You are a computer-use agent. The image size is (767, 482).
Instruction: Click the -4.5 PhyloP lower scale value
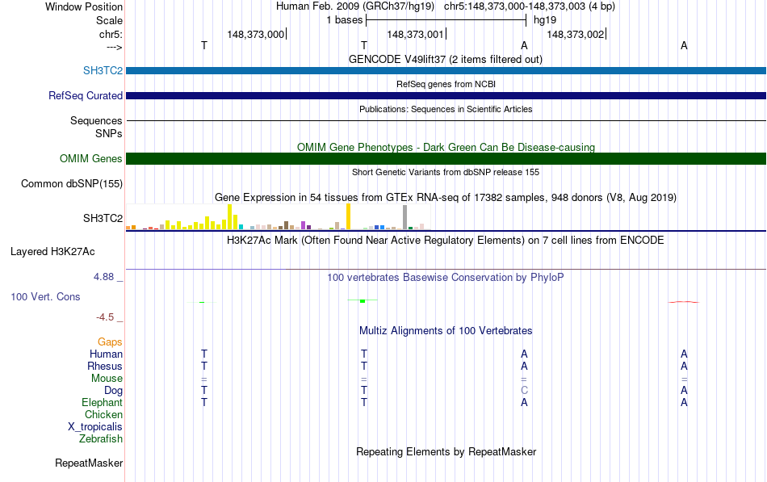tap(105, 317)
